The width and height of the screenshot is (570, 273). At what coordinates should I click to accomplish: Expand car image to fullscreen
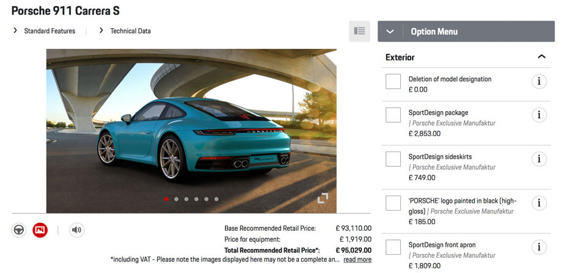tap(323, 198)
